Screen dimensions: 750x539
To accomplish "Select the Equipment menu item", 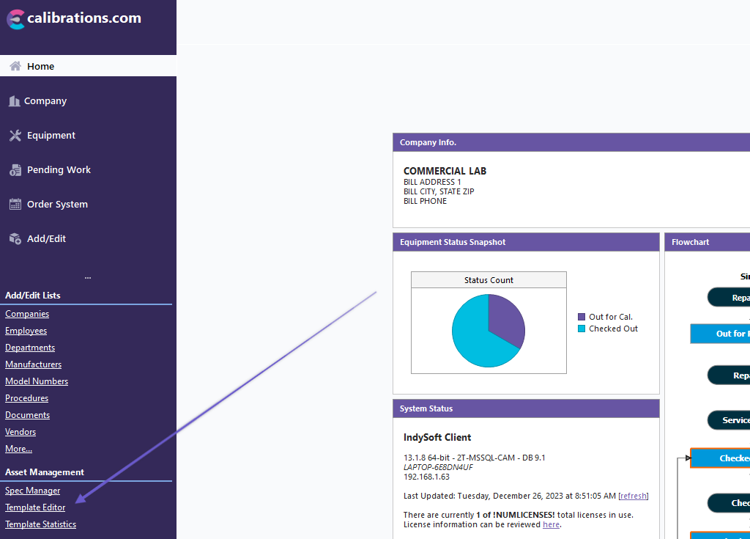I will 51,136.
